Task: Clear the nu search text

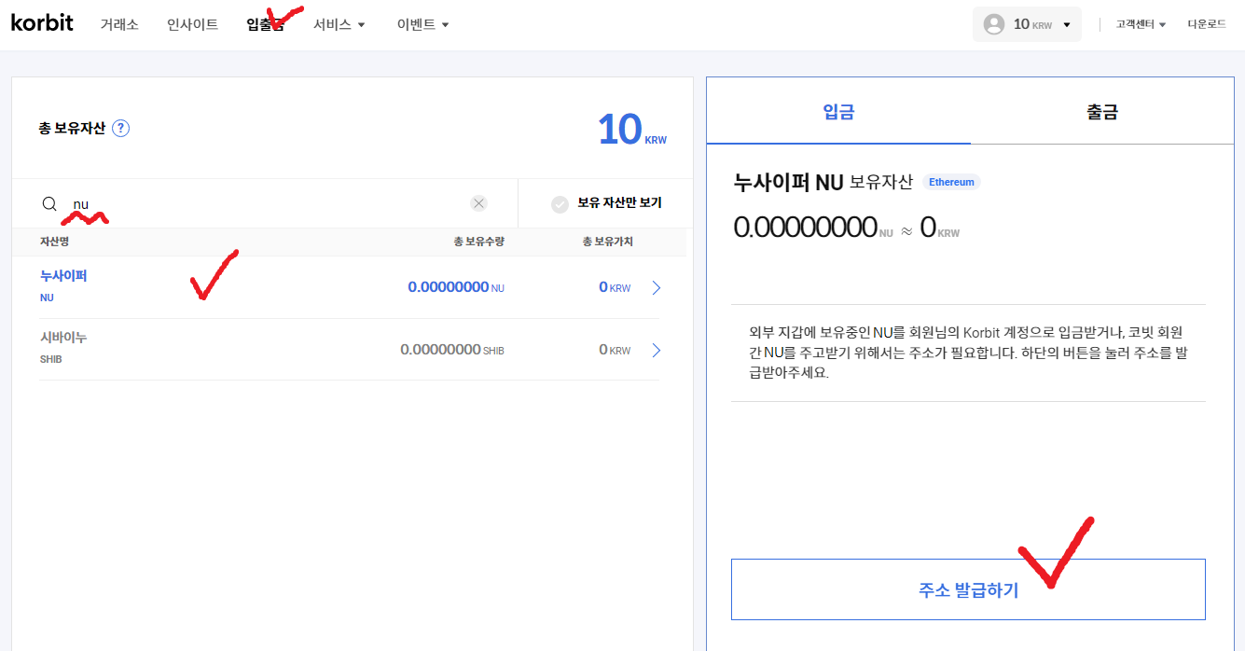Action: pos(478,203)
